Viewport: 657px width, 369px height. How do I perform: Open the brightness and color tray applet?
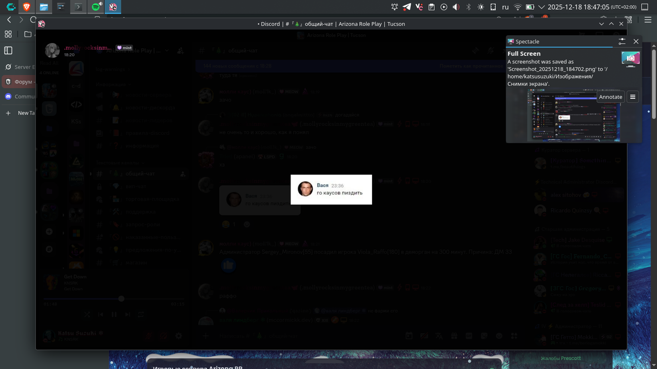coord(480,7)
